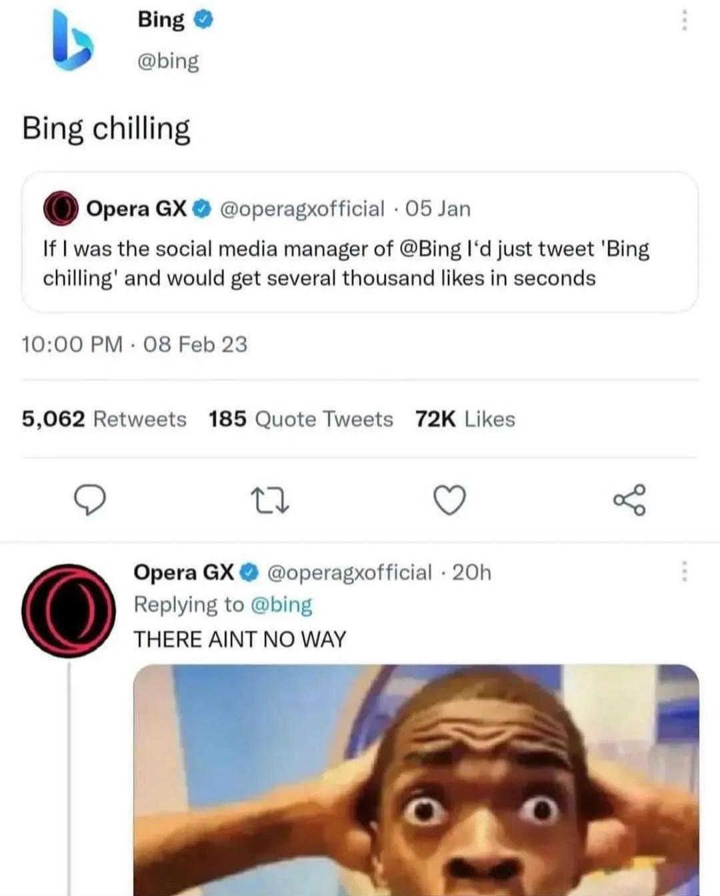Click @operagxofficial handle in the reply
Image resolution: width=720 pixels, height=896 pixels.
[349, 572]
